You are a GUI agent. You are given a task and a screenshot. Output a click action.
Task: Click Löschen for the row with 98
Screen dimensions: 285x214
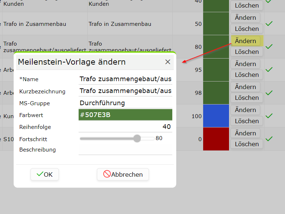point(247,98)
